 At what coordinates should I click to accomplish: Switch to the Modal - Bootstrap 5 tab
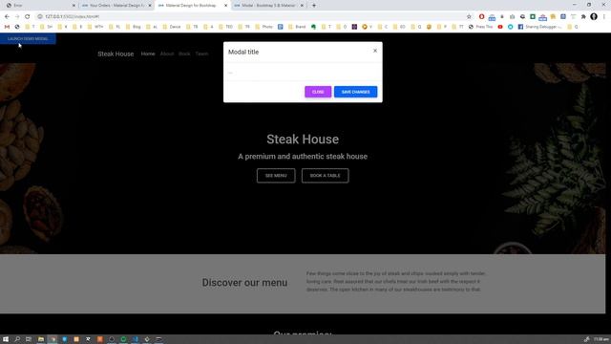coord(267,6)
